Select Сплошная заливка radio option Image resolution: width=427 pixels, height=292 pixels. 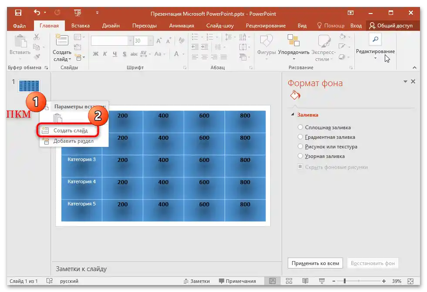(x=300, y=128)
